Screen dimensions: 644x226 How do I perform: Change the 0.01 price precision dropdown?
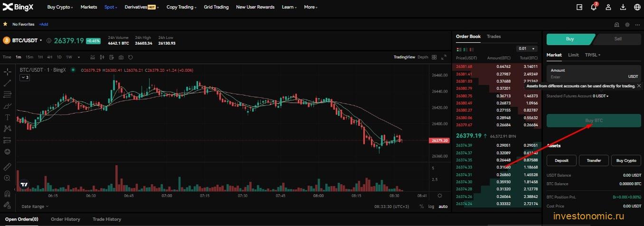(x=527, y=48)
